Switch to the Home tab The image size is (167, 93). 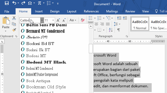coord(23,11)
